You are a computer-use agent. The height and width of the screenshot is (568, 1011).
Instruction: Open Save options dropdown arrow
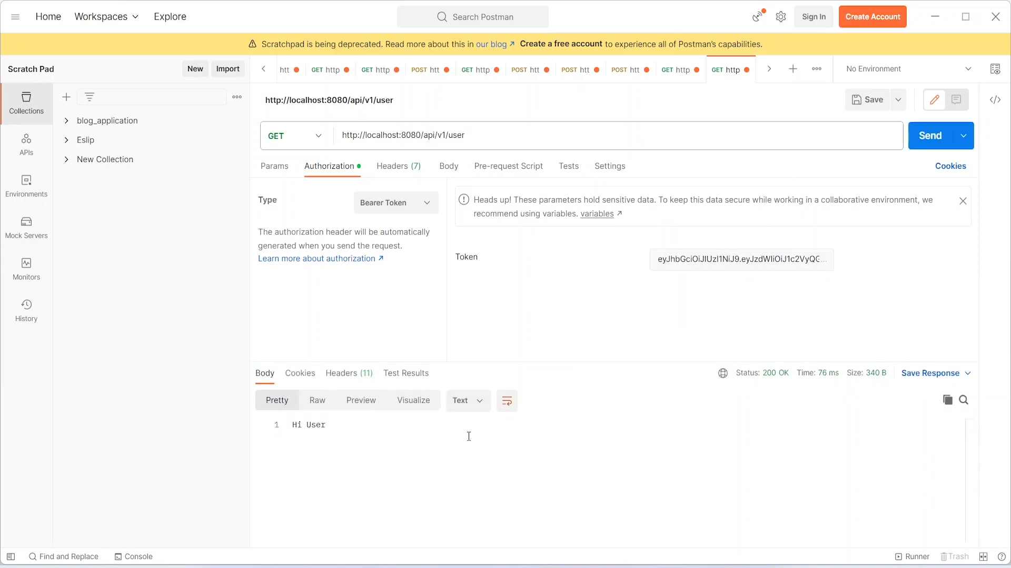[x=898, y=100]
